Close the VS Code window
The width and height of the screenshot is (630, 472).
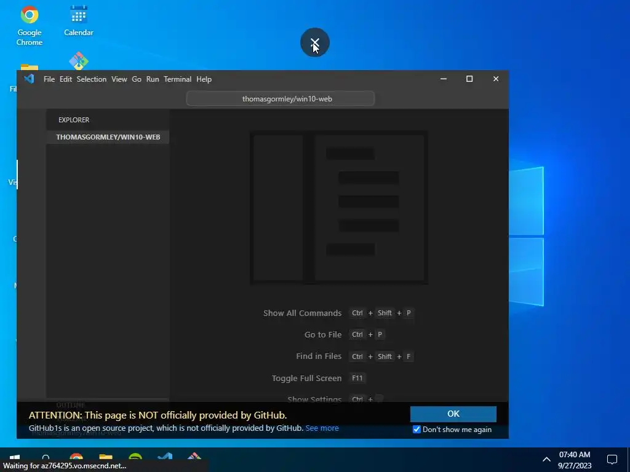pyautogui.click(x=496, y=79)
